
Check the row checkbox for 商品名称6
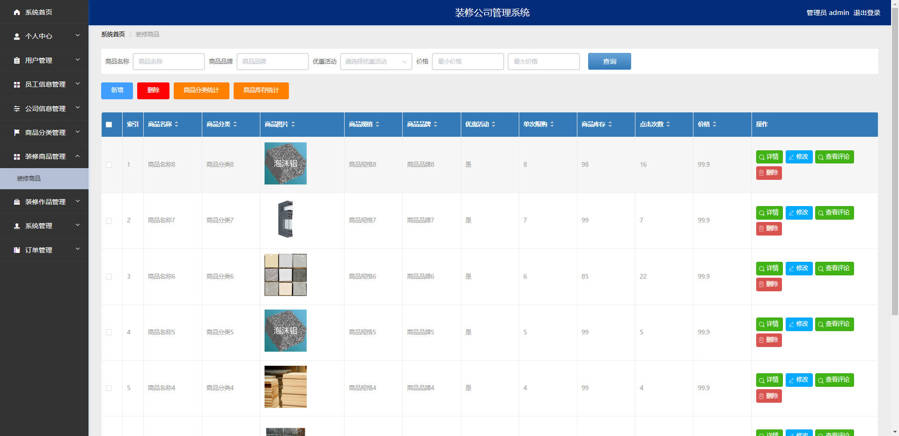[x=109, y=277]
